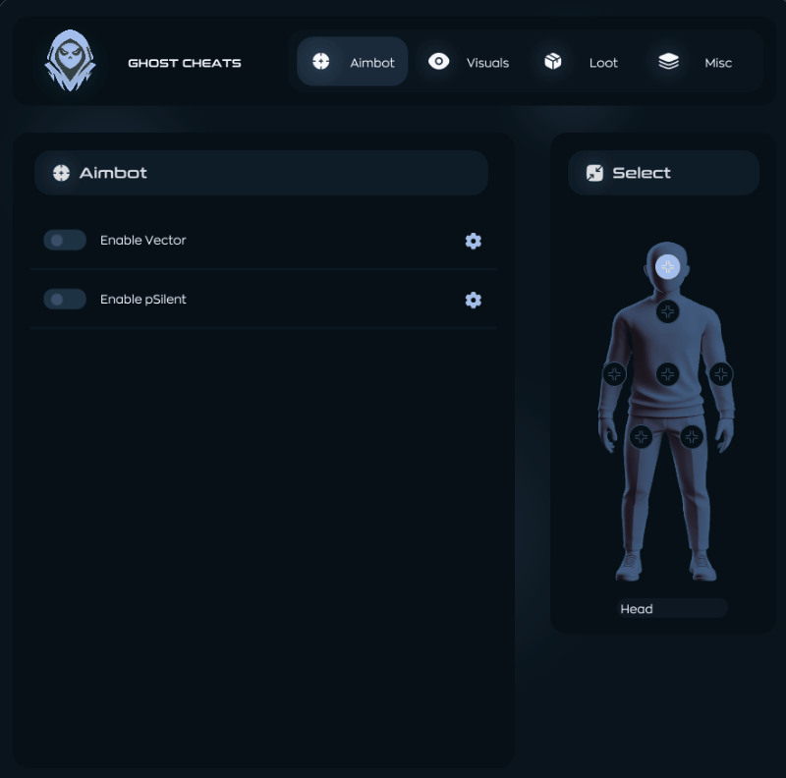This screenshot has width=786, height=778.
Task: Switch to the Aimbot tab
Action: tap(352, 62)
